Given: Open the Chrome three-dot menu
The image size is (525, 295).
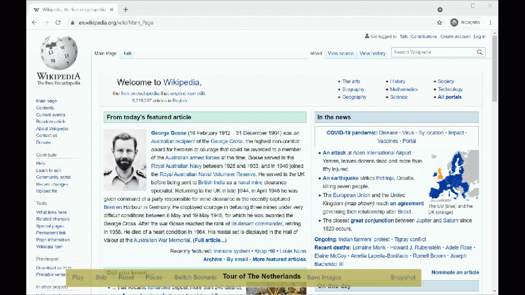Looking at the screenshot, I should coord(490,23).
